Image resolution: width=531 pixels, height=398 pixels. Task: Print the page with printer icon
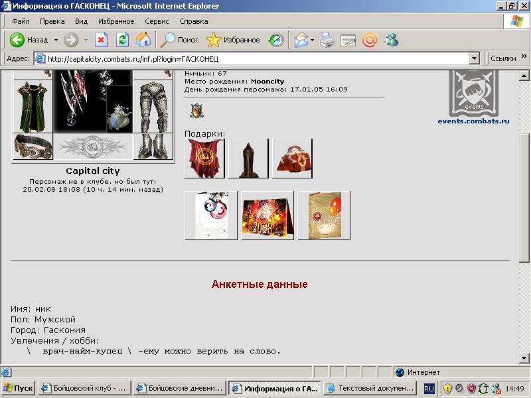[x=327, y=40]
